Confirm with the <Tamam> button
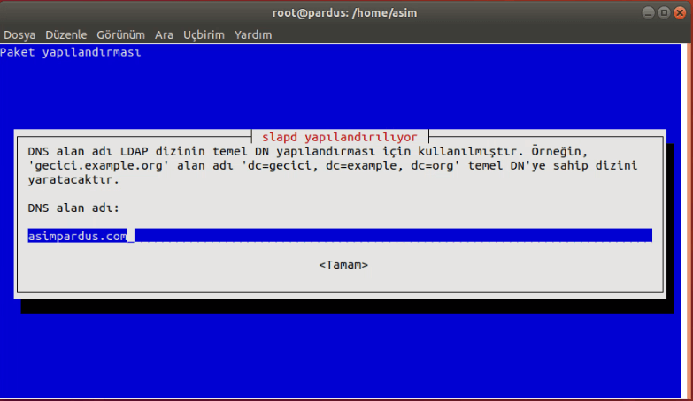 pyautogui.click(x=343, y=265)
